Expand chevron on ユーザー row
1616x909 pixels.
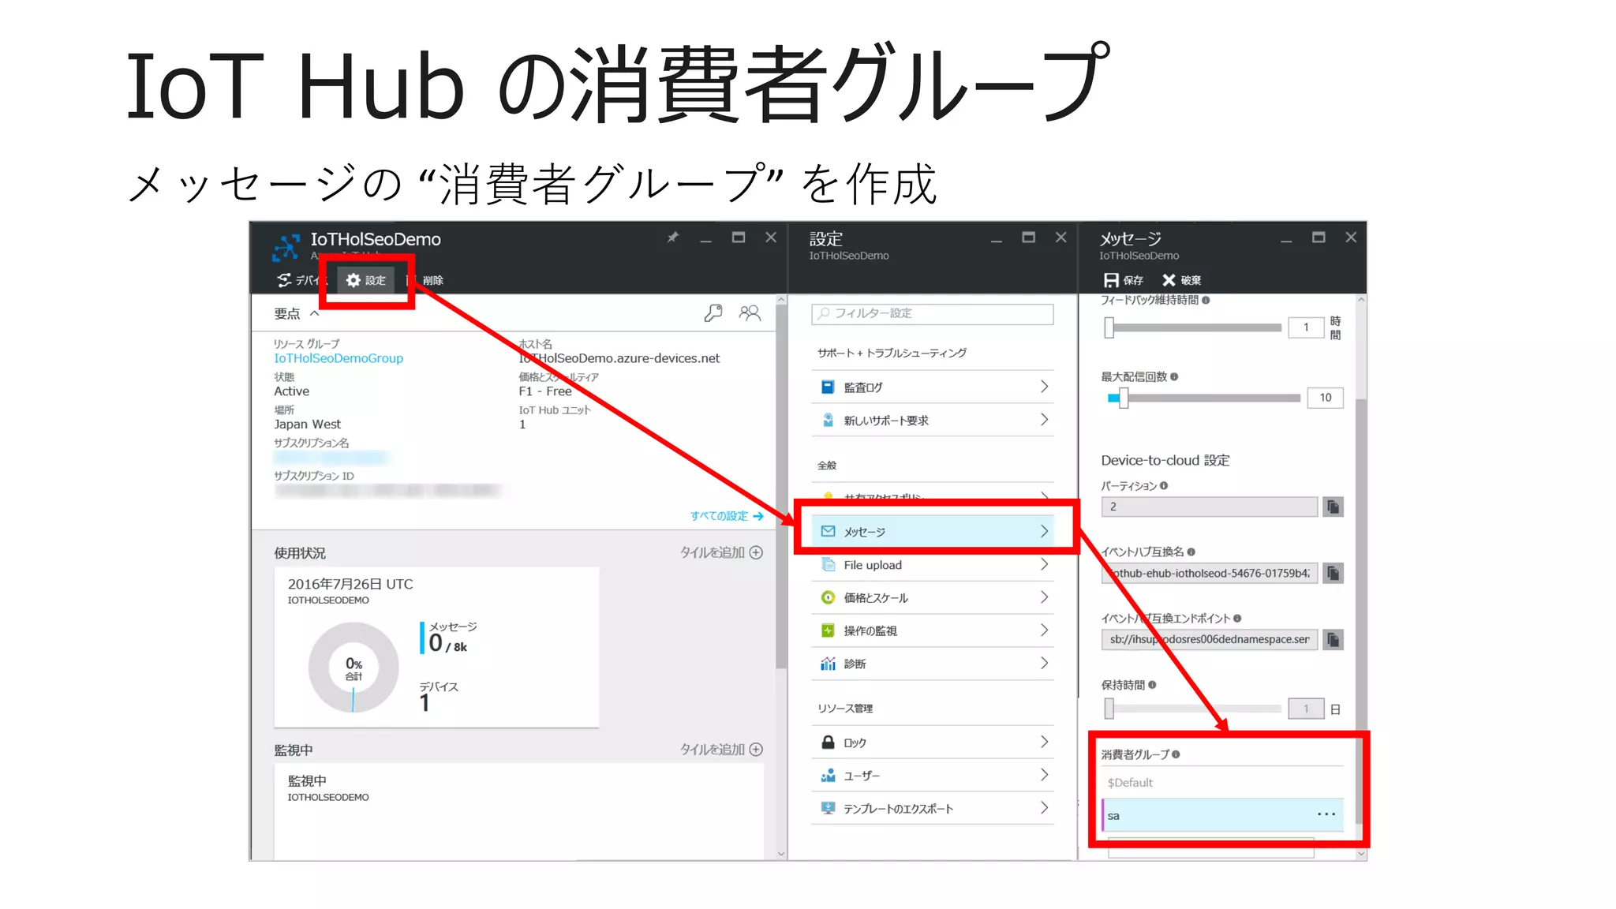1044,776
